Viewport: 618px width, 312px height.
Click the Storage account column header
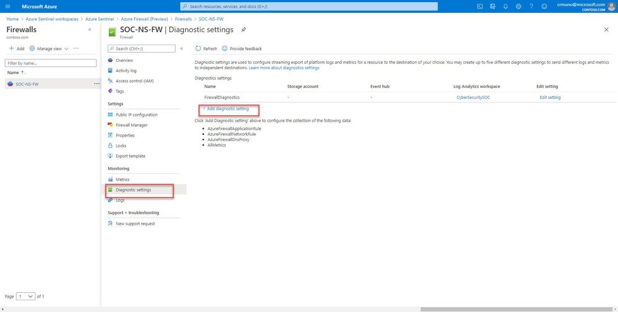click(303, 87)
